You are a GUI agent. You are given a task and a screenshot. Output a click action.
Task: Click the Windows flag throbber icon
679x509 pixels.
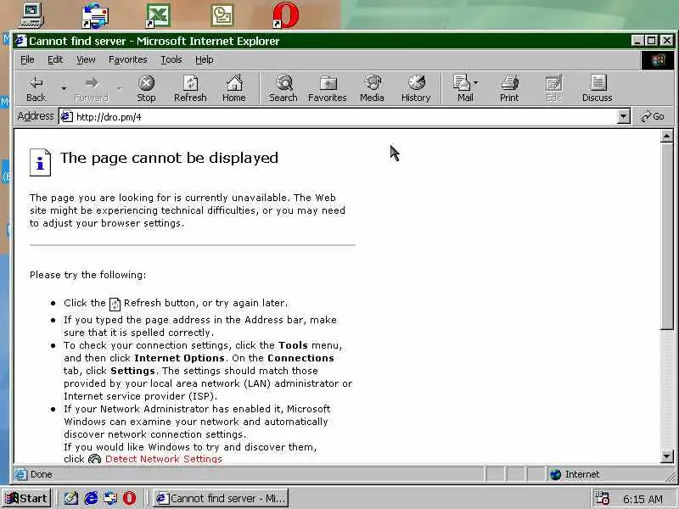[x=657, y=60]
